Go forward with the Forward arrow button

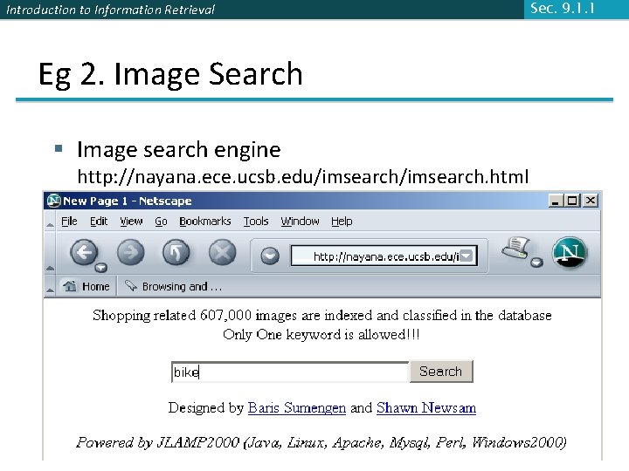[131, 252]
